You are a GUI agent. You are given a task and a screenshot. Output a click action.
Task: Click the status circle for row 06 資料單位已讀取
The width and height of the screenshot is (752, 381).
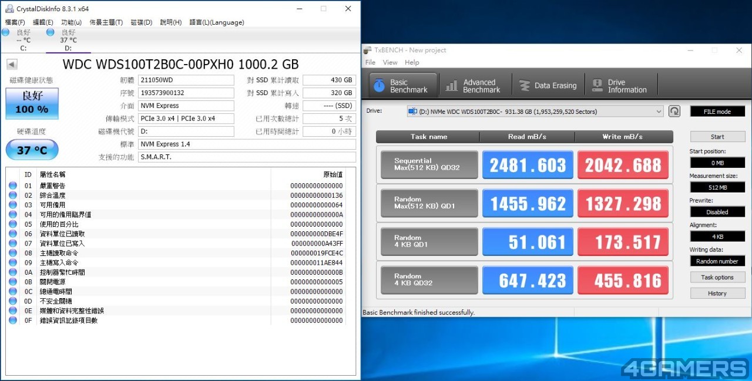(x=13, y=234)
